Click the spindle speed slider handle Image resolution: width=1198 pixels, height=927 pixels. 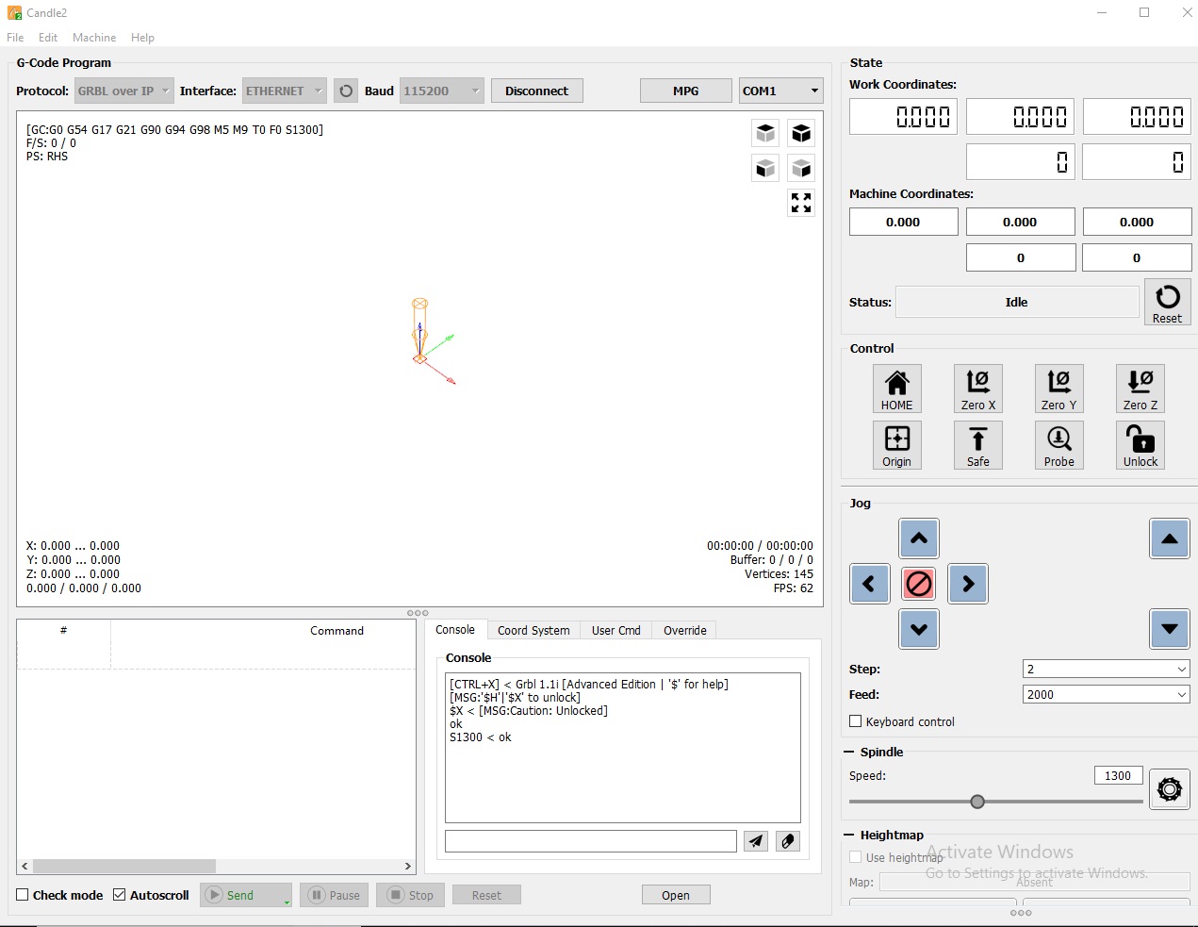point(977,802)
